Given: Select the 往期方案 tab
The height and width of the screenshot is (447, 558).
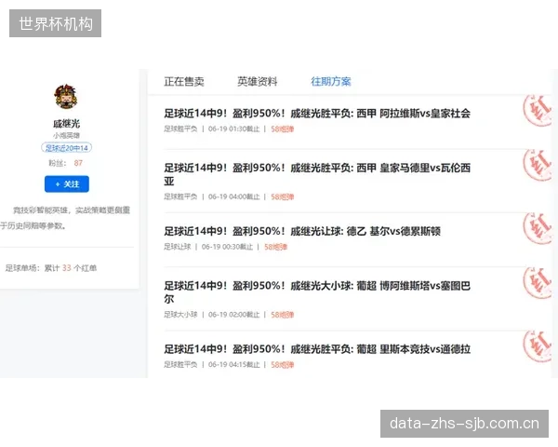Looking at the screenshot, I should 331,82.
